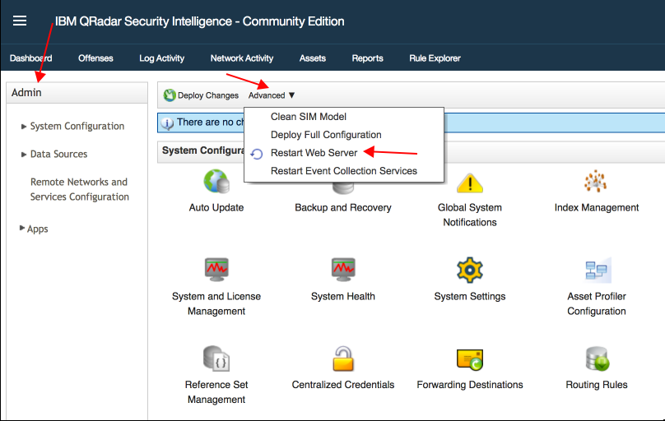Click the info icon in the notification banner
Screen dimensions: 665x421
pos(167,123)
